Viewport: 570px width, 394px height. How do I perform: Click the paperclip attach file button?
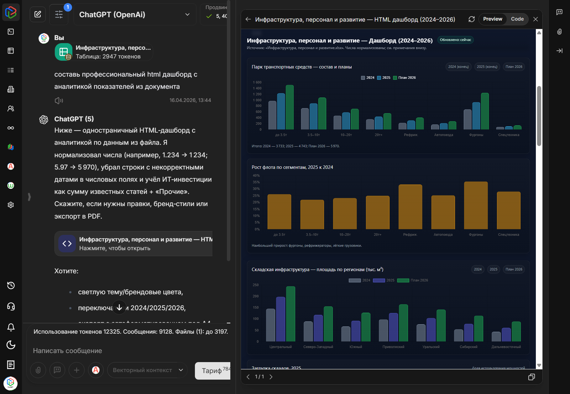coord(38,370)
